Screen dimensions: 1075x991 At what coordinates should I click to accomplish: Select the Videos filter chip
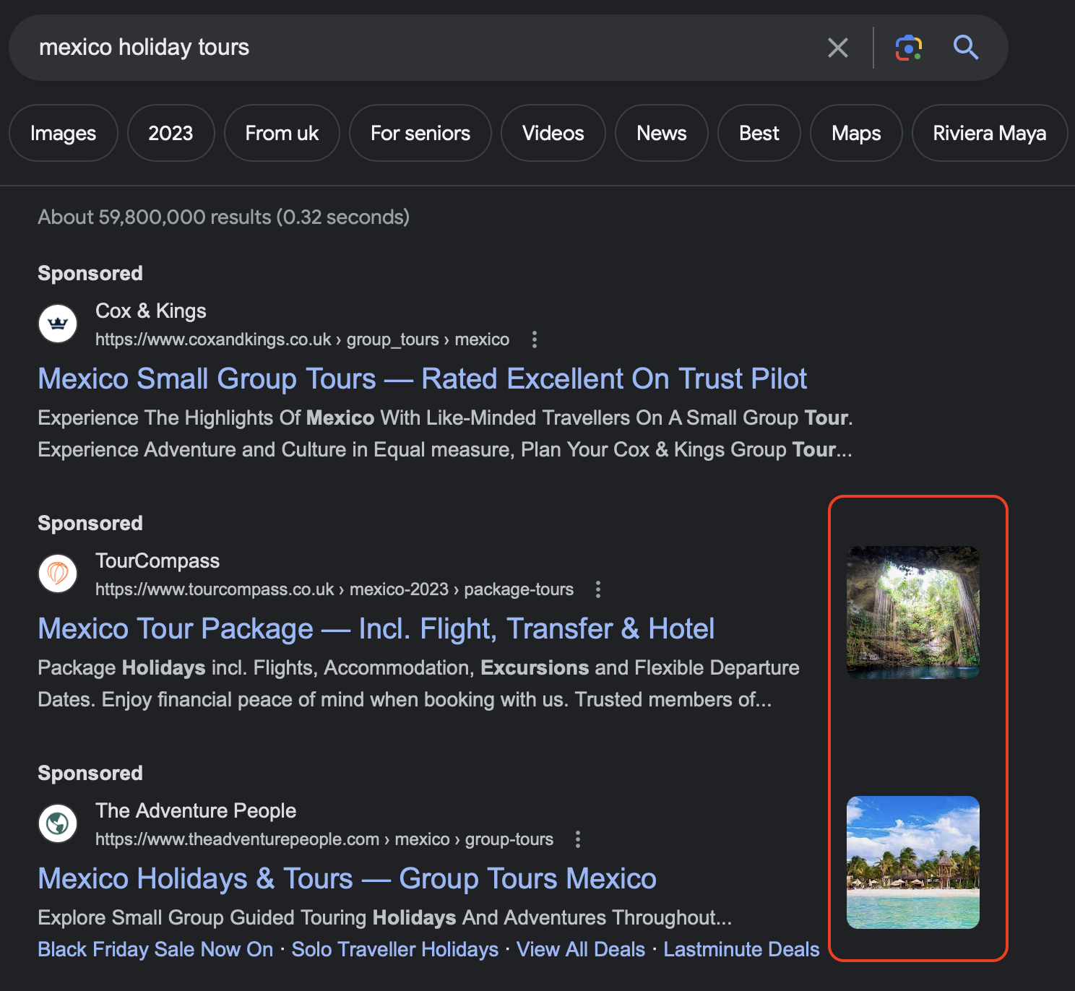(x=553, y=133)
